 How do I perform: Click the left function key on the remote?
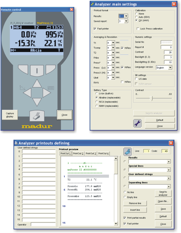pos(23,69)
